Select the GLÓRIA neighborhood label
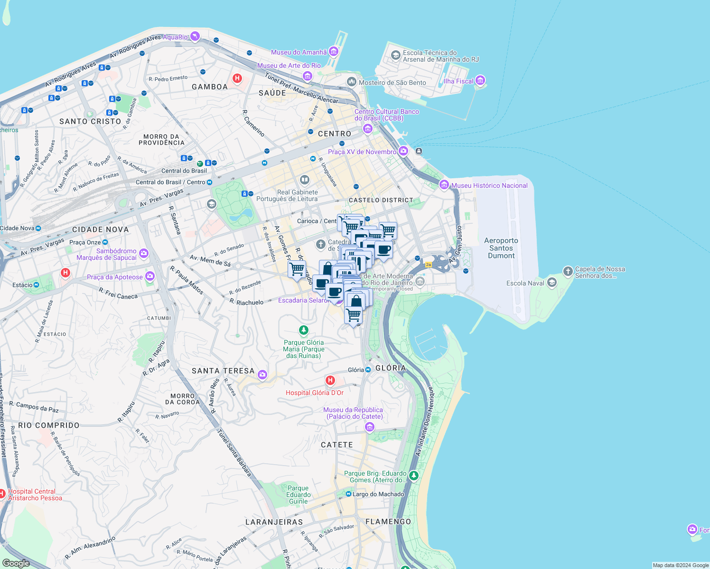The width and height of the screenshot is (710, 569). (391, 368)
